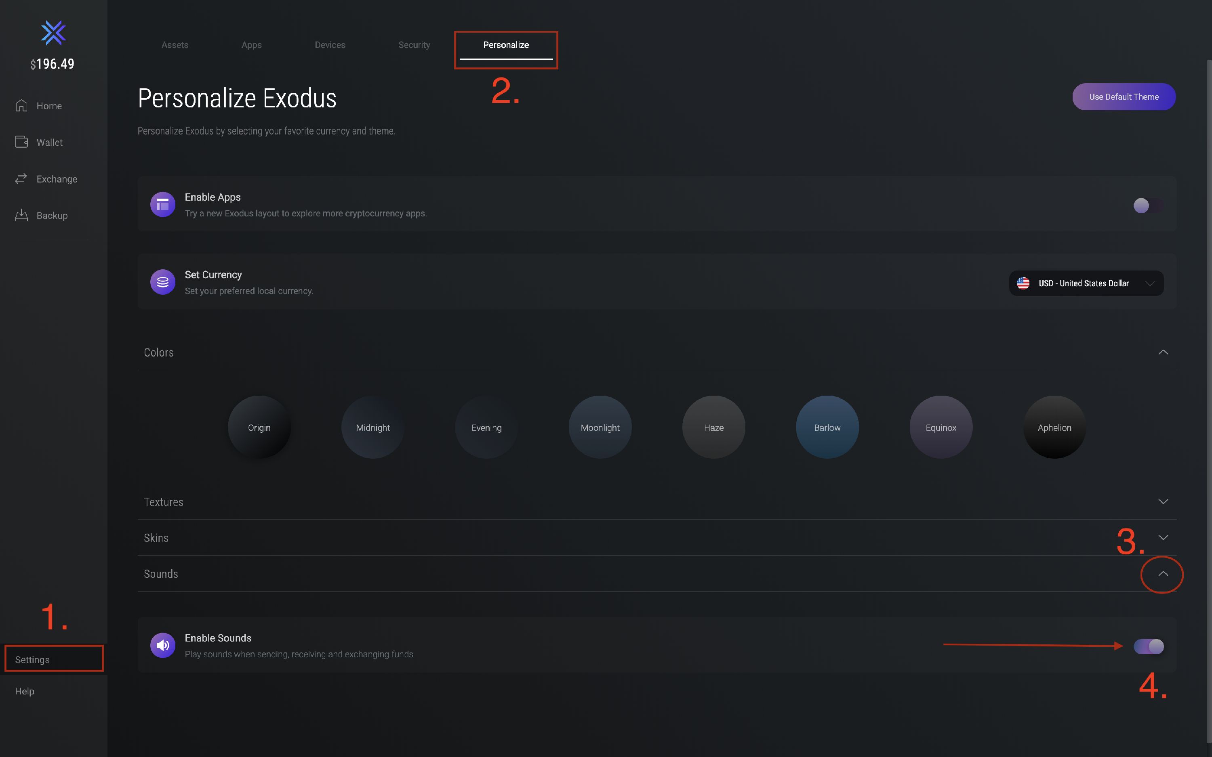Viewport: 1212px width, 757px height.
Task: Click the Exchange arrows icon
Action: [x=21, y=179]
